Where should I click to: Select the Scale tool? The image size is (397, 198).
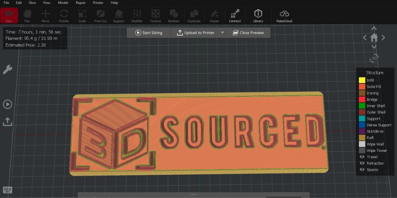click(82, 16)
